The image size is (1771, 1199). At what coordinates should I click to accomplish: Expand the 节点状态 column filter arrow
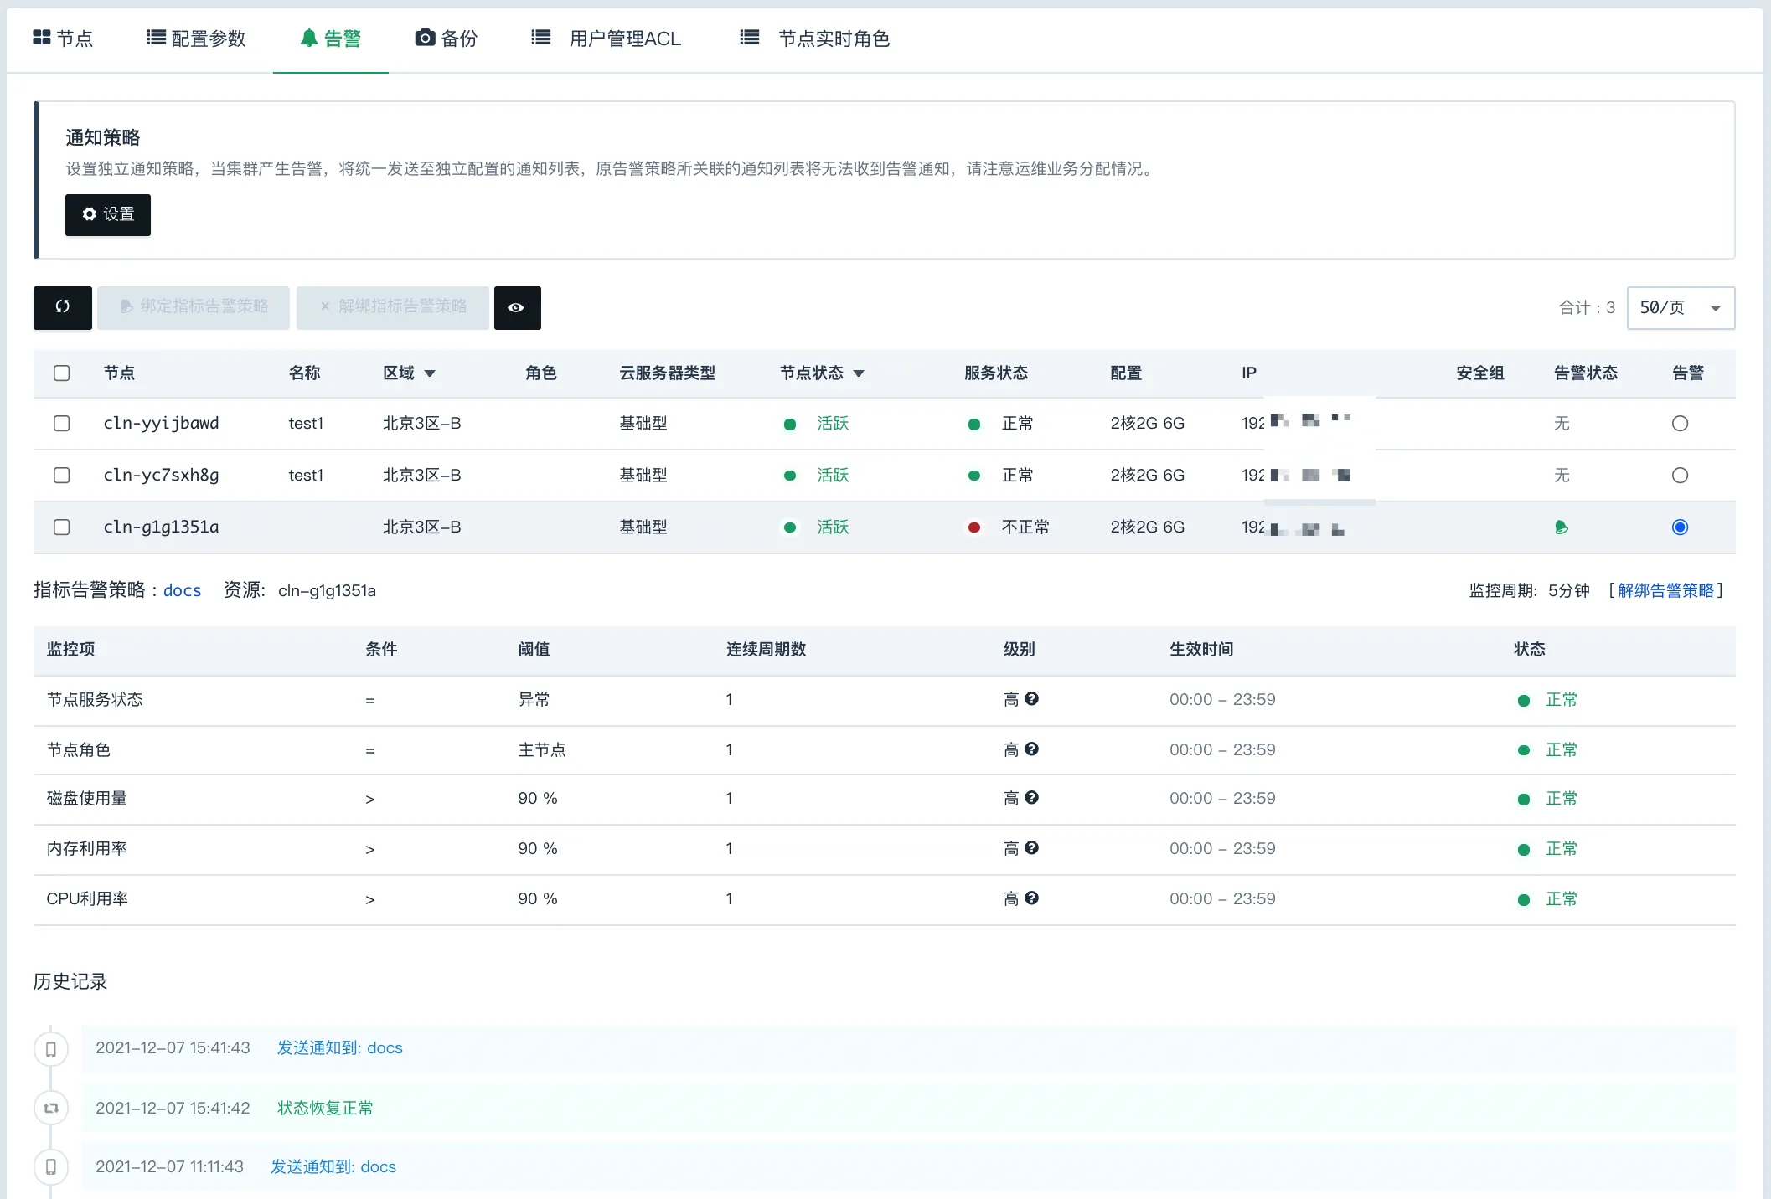pos(859,373)
